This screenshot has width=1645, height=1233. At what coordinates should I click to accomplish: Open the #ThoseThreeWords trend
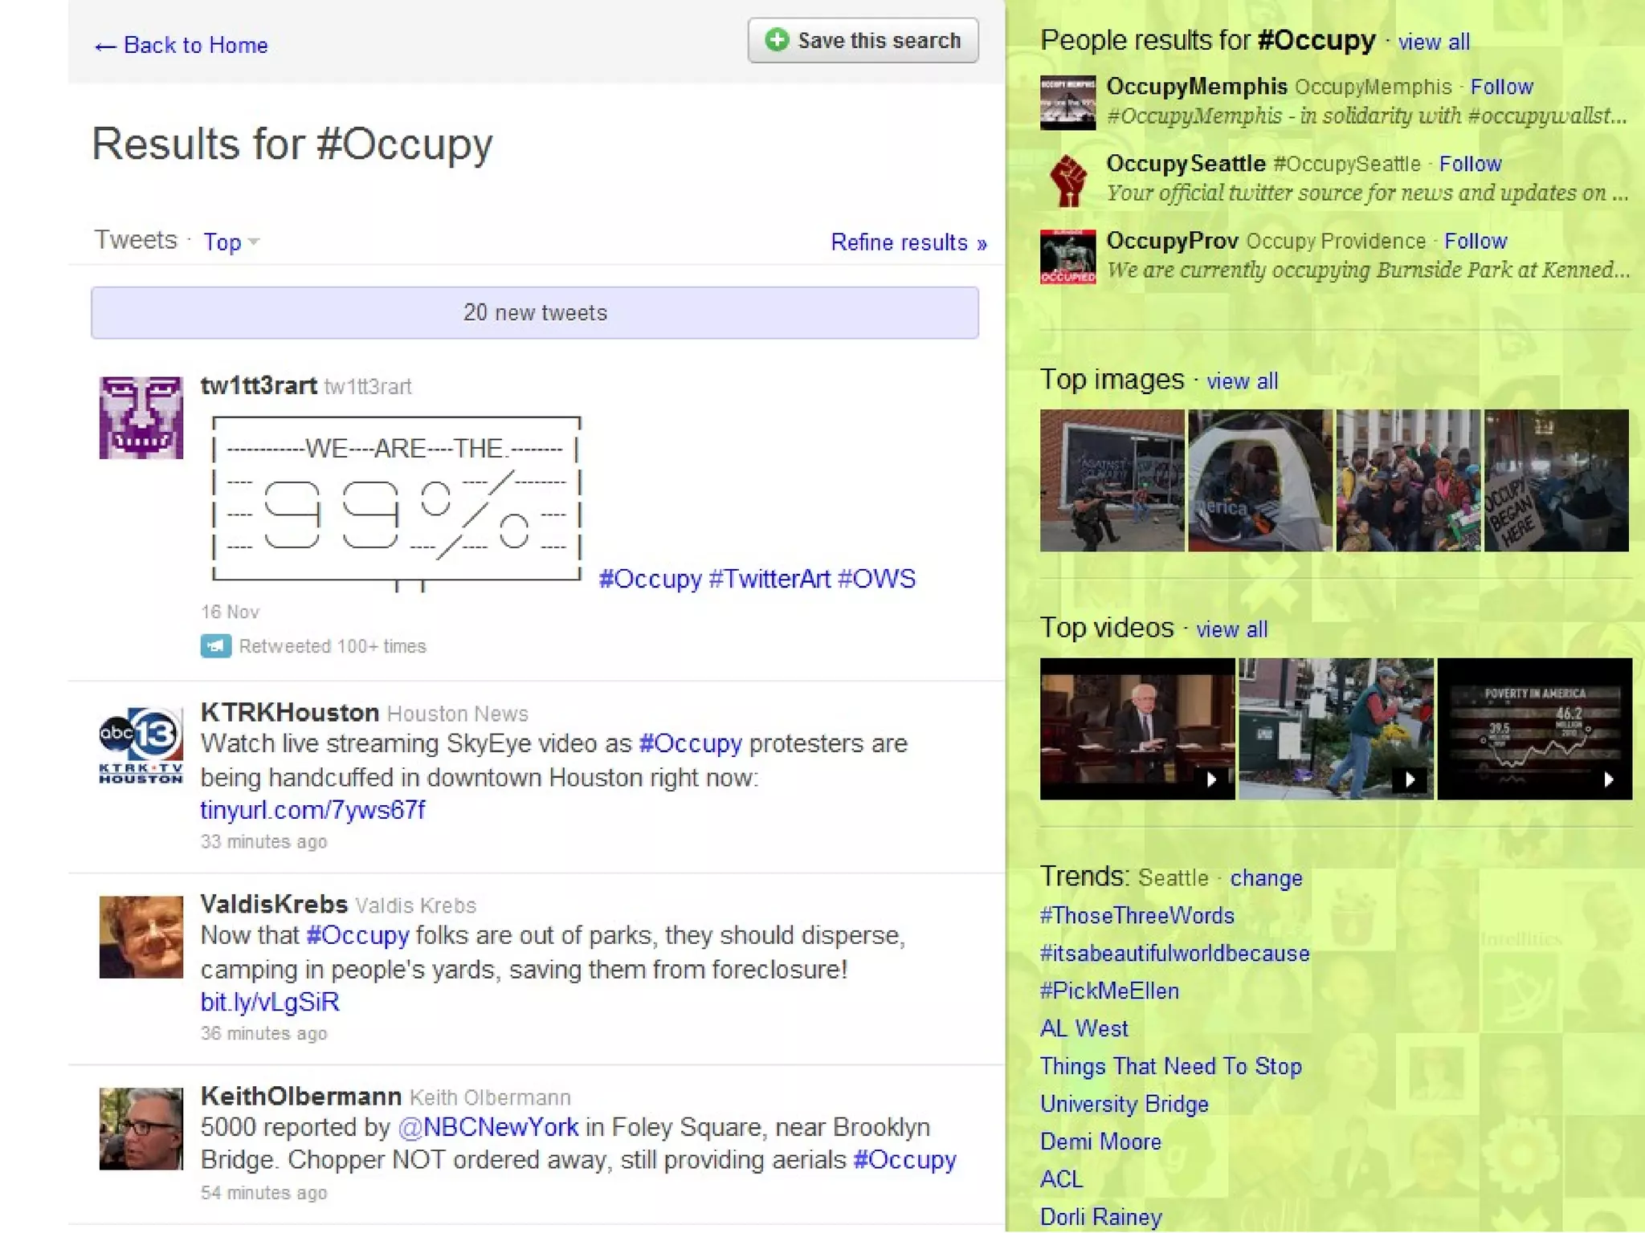tap(1137, 916)
